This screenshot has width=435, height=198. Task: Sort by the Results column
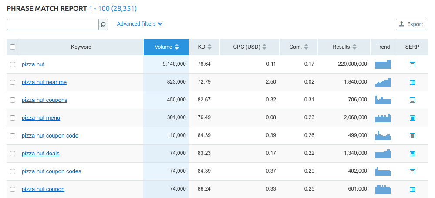344,47
